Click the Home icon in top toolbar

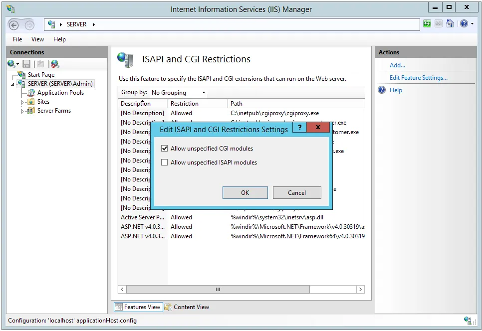(450, 24)
